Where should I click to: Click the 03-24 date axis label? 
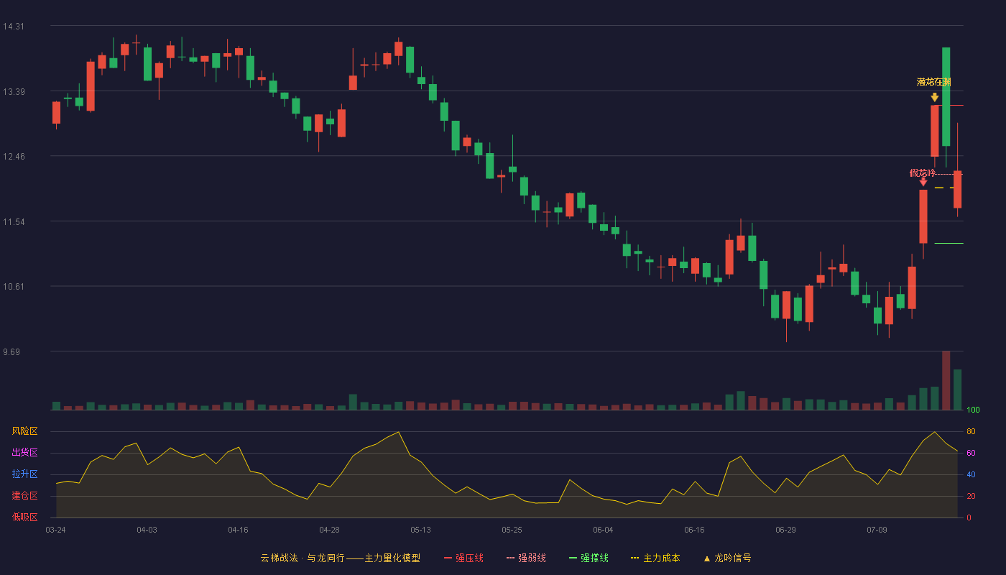tap(55, 530)
